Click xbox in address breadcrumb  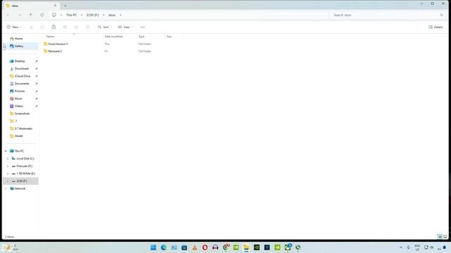112,15
